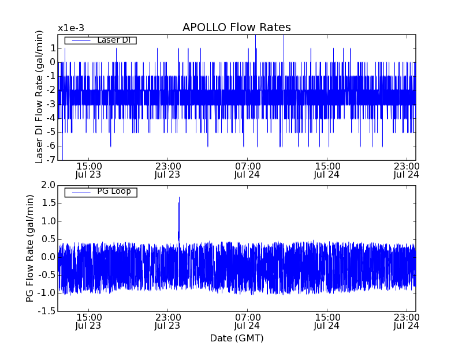
Task: Click the 15:00 Jul 24 label under top chart
Action: (327, 170)
